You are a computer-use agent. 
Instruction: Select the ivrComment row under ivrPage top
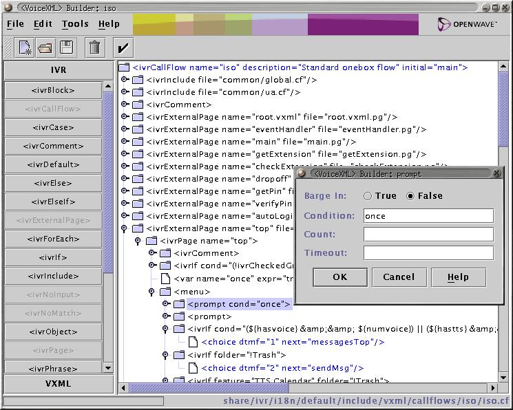click(x=207, y=253)
